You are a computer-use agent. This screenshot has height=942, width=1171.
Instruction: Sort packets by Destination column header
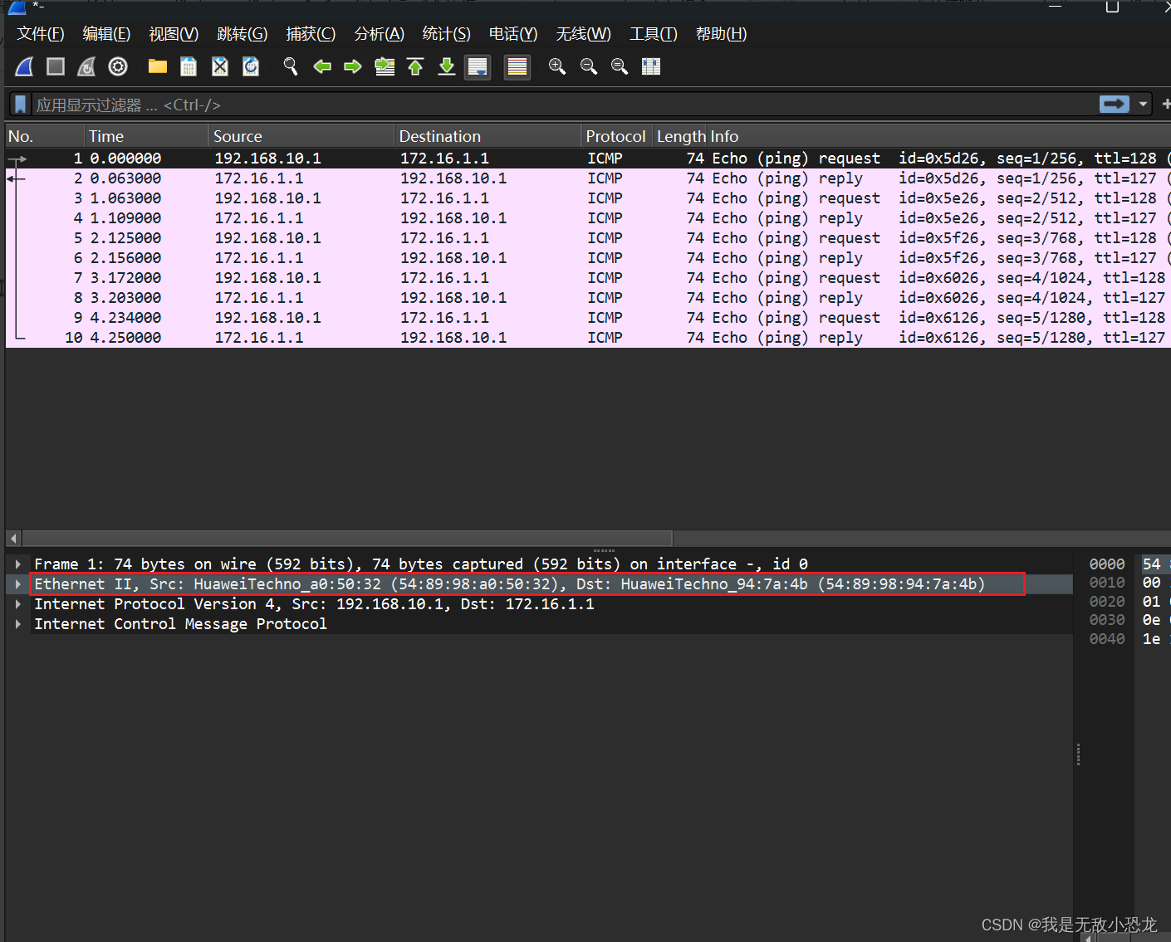click(x=488, y=136)
